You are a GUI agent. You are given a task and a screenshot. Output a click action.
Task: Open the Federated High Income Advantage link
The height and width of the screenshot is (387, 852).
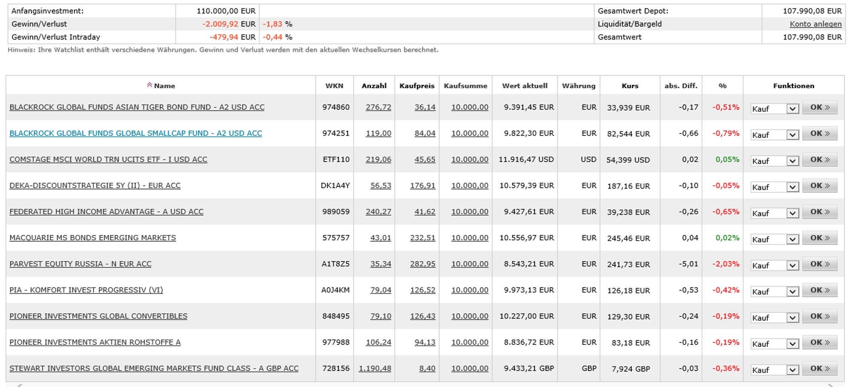(106, 212)
